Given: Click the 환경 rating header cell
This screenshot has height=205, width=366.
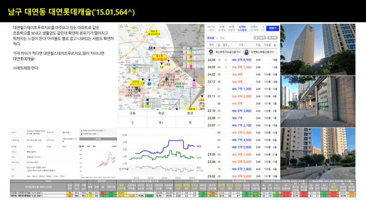Looking at the screenshot, I should [x=190, y=113].
